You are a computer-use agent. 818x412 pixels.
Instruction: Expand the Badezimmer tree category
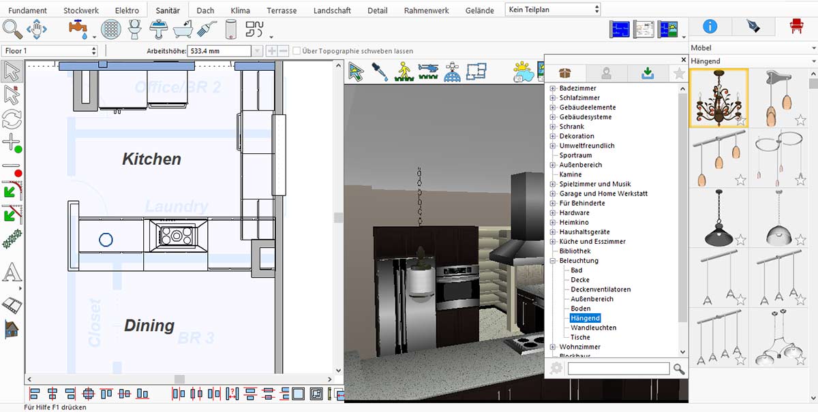coord(553,89)
